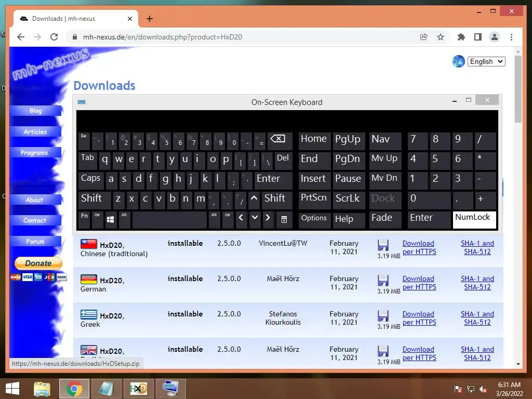
Task: Click the site lock icon in the address bar
Action: tap(75, 37)
